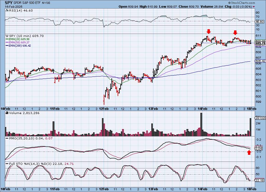Click the purple EMA(50) line swatch
This screenshot has height=192, width=266.
(7, 43)
